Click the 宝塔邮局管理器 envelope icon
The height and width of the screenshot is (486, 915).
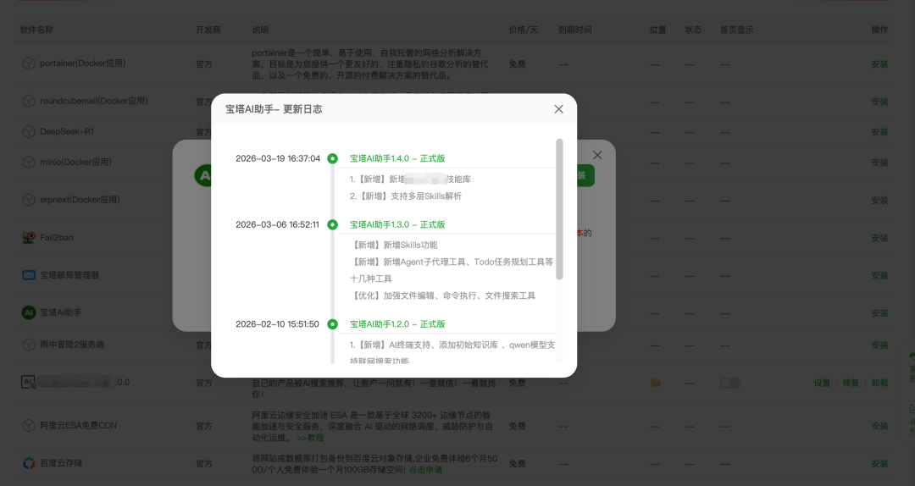click(29, 275)
